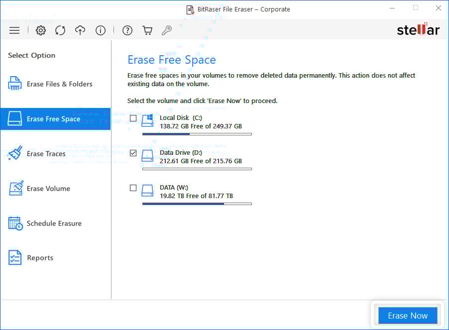Select Erase Free Space option

pos(55,119)
